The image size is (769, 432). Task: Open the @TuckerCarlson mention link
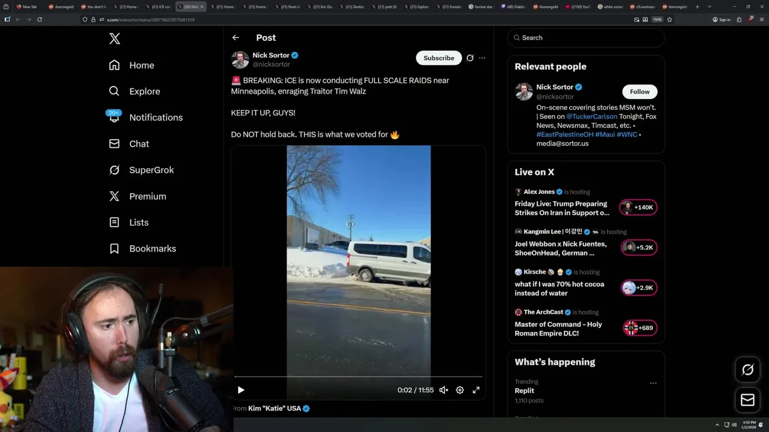pyautogui.click(x=592, y=116)
